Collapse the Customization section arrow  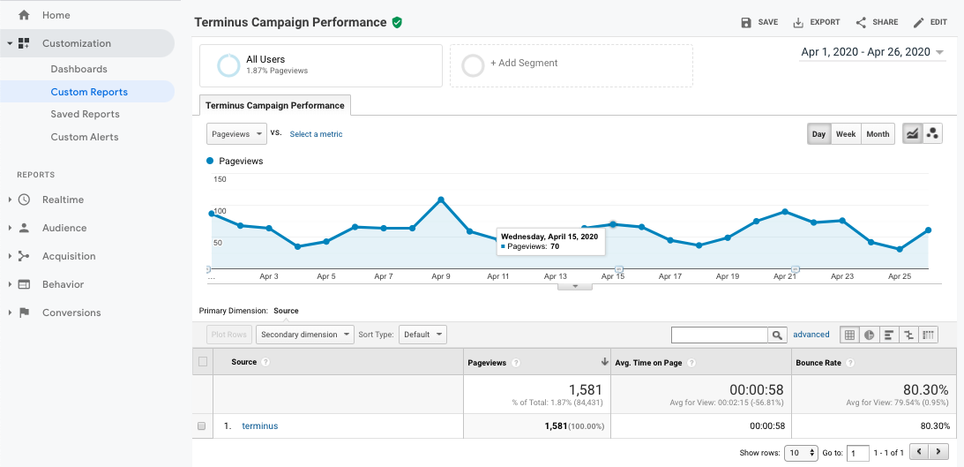click(x=10, y=43)
